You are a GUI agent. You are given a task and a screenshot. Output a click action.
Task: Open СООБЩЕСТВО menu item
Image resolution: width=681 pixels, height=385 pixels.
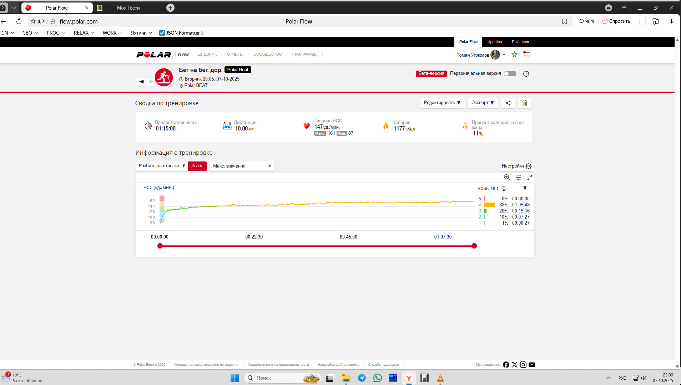point(268,55)
